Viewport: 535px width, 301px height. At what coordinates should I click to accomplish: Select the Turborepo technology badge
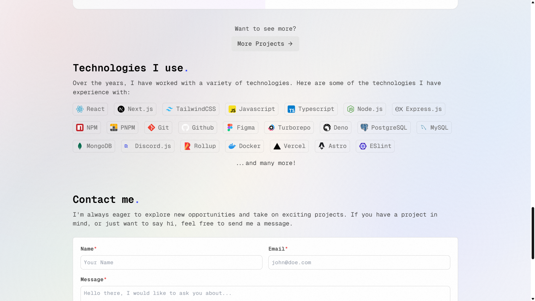click(x=289, y=128)
